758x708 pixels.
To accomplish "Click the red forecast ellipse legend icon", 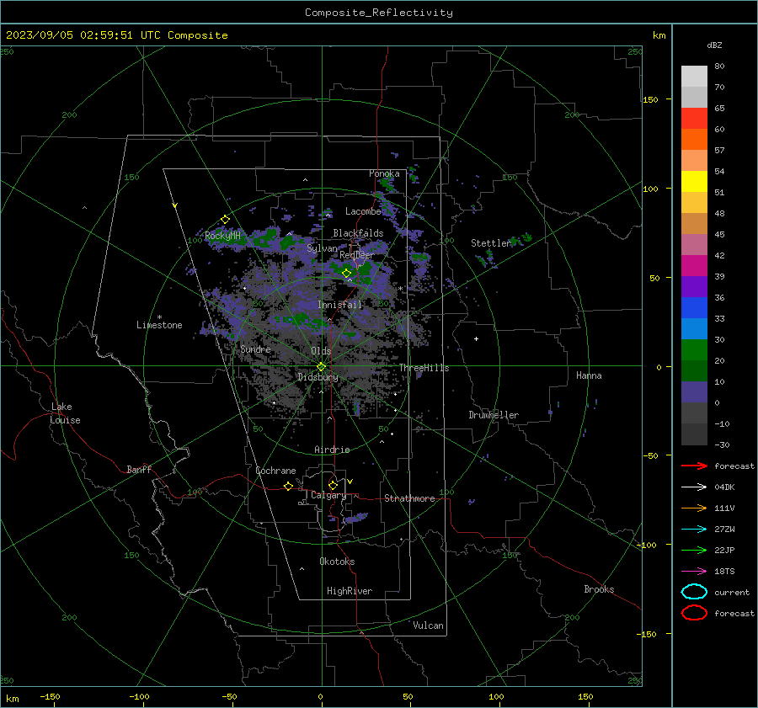I will (x=694, y=613).
